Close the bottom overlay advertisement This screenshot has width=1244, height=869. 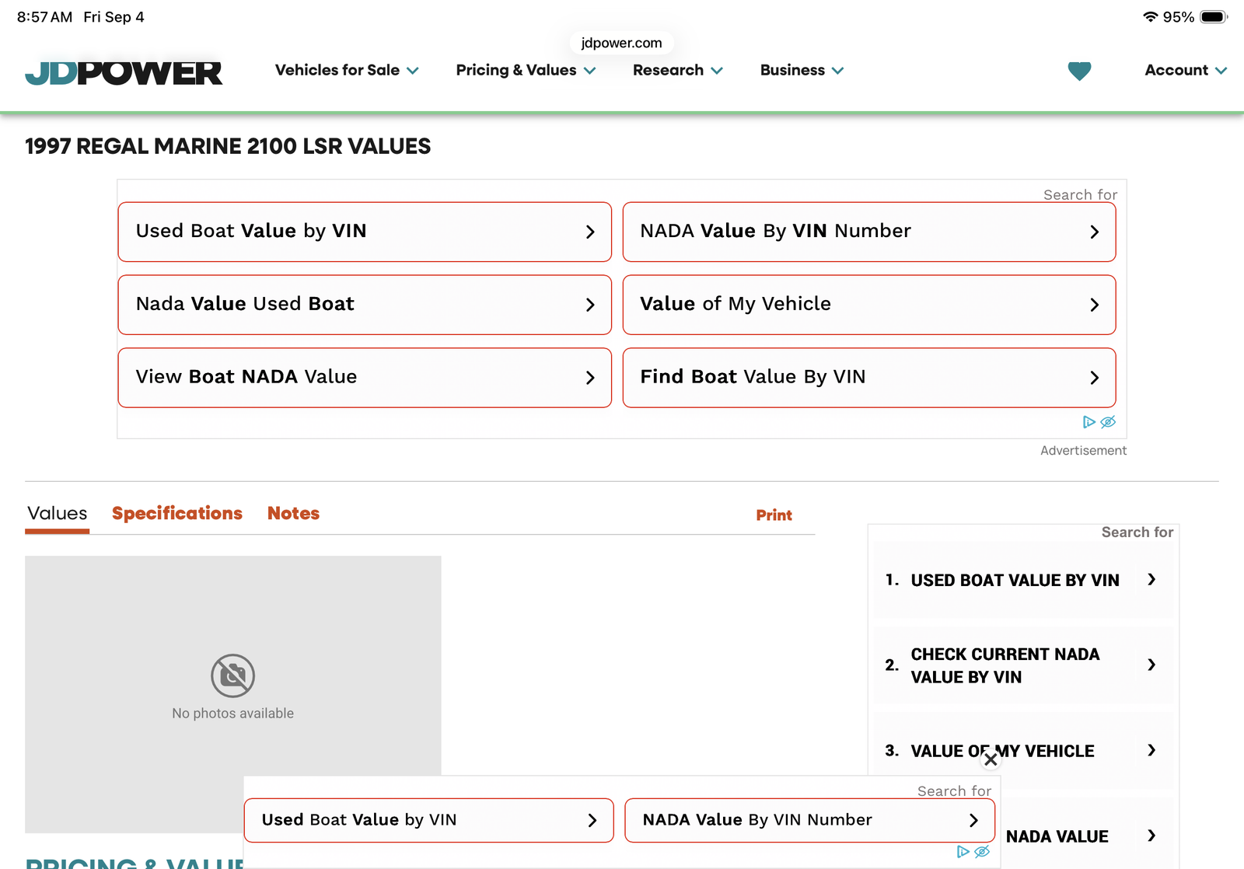pyautogui.click(x=991, y=759)
